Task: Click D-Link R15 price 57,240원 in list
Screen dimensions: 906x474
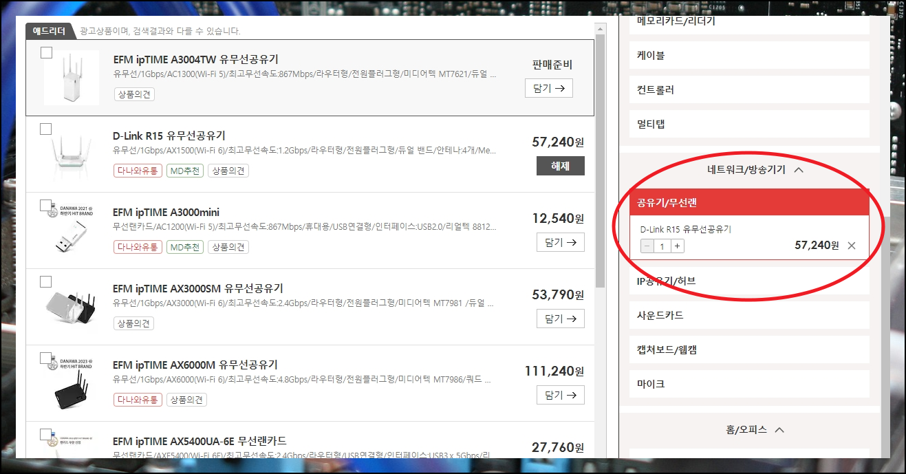Action: click(x=558, y=142)
